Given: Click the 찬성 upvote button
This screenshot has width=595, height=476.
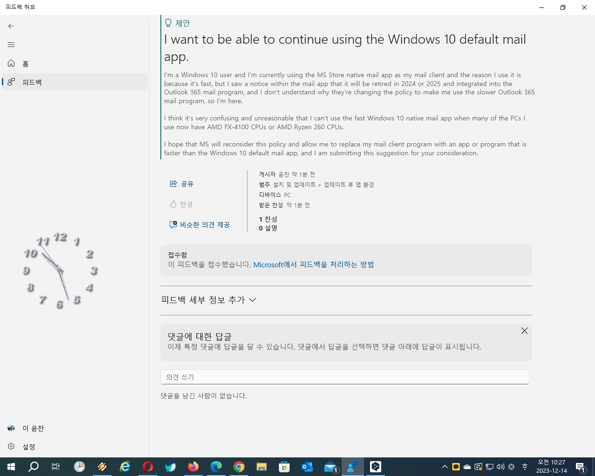Looking at the screenshot, I should (x=181, y=205).
